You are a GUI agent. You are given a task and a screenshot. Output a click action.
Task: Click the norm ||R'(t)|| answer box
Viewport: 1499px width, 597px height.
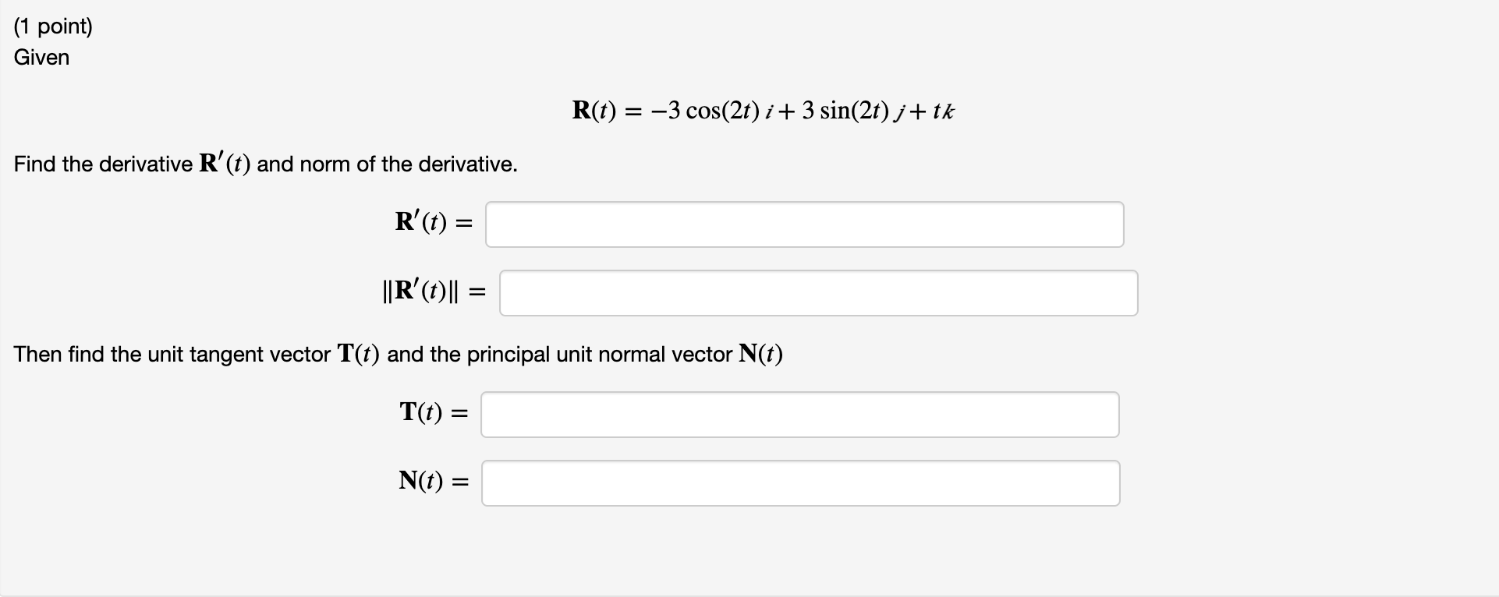tap(817, 292)
